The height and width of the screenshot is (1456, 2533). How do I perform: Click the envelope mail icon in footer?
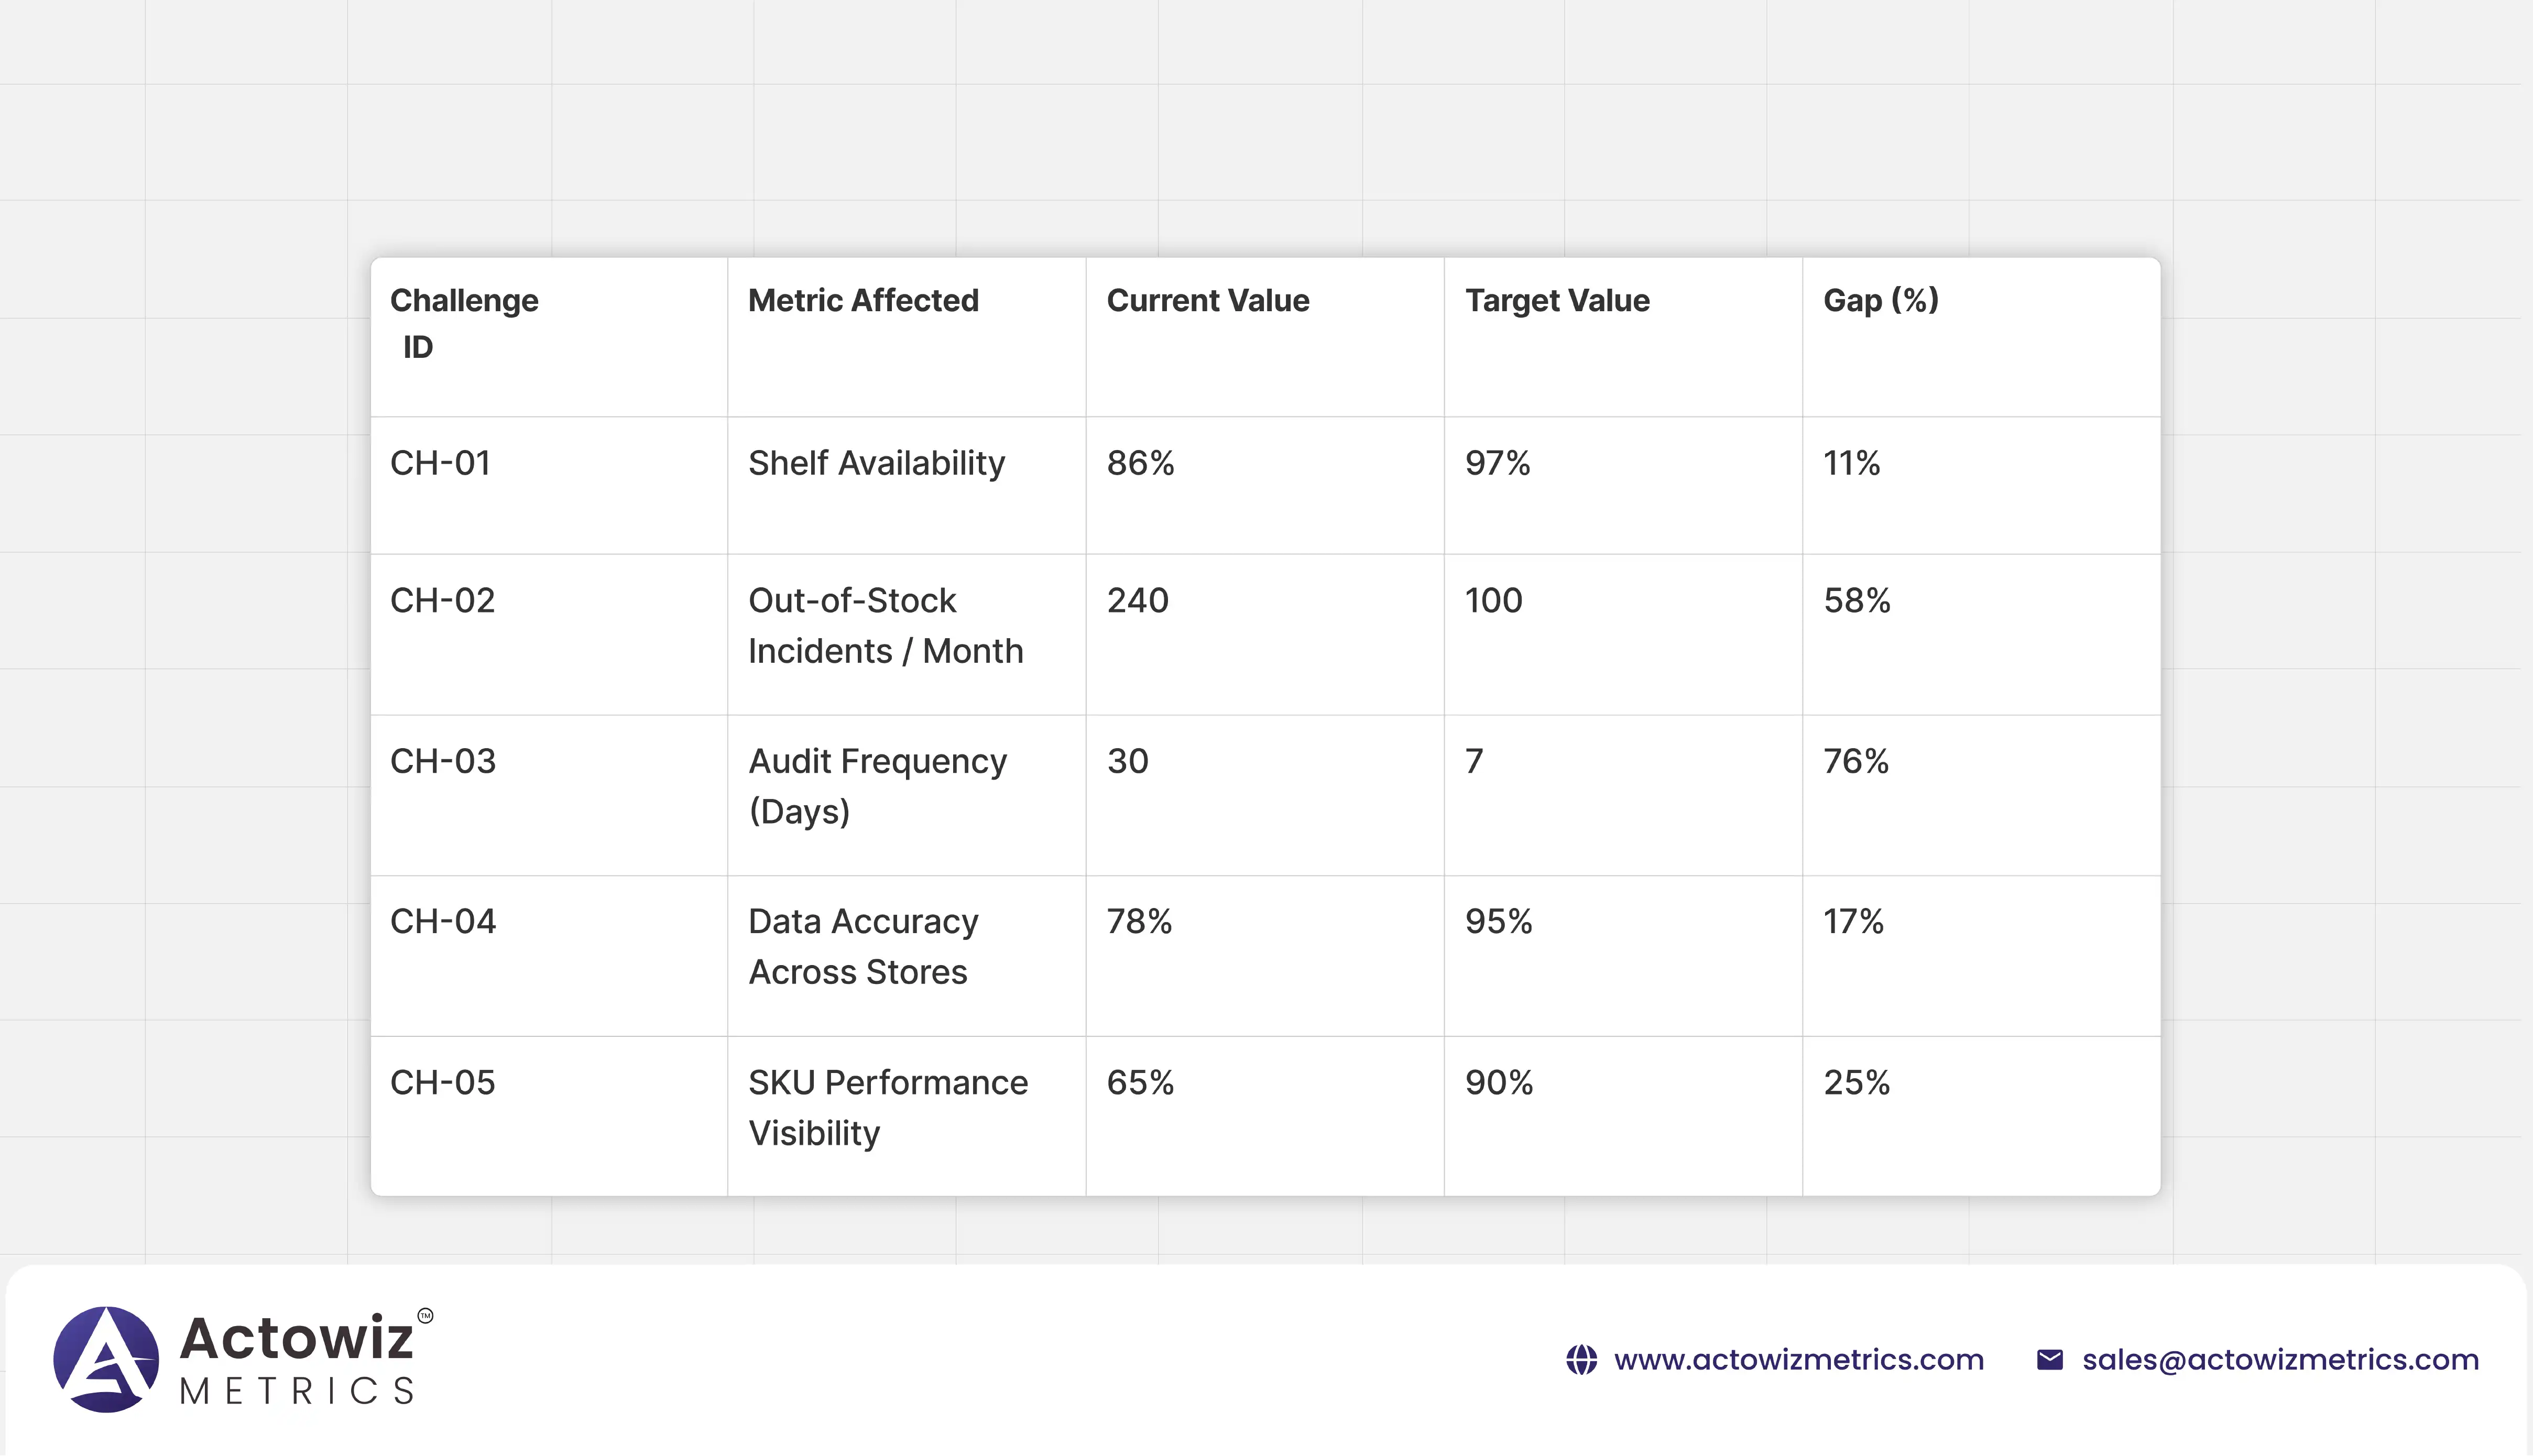[x=2049, y=1360]
